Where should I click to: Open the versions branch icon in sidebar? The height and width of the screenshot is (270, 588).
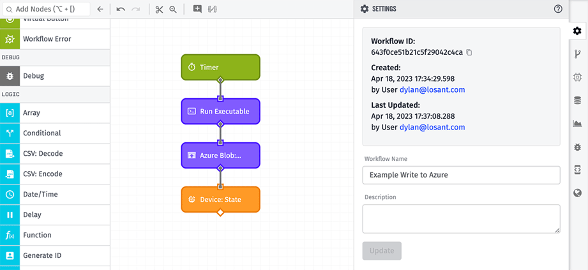577,54
